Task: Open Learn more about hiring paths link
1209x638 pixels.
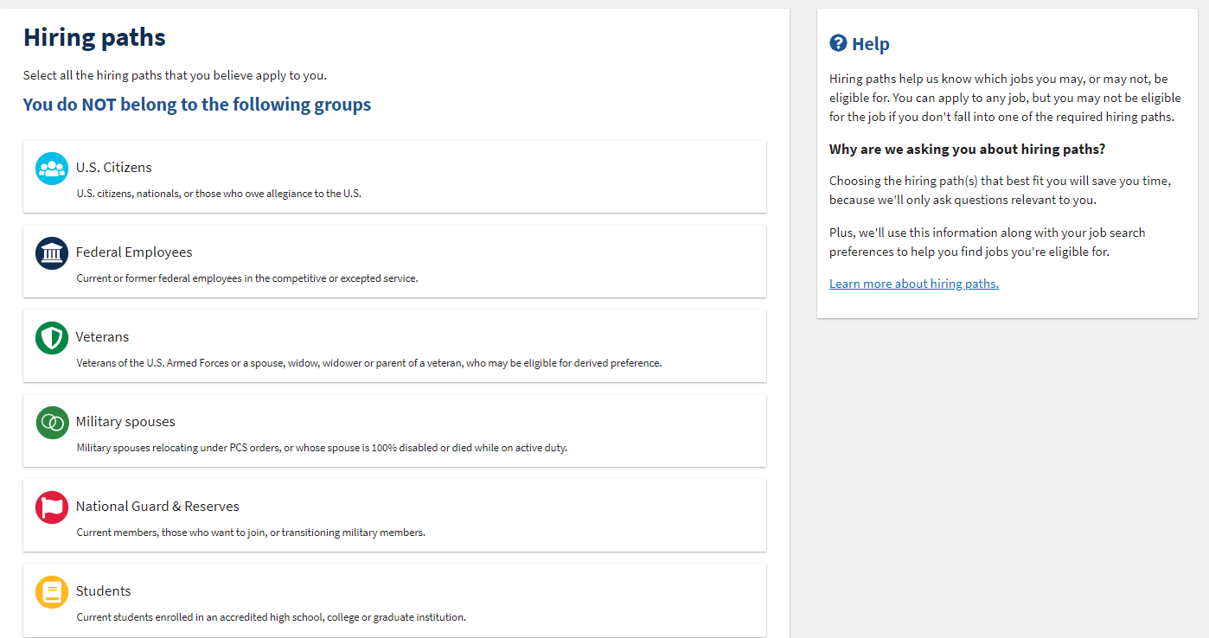Action: pyautogui.click(x=913, y=284)
